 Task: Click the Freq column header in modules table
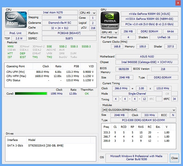(x=106, y=127)
